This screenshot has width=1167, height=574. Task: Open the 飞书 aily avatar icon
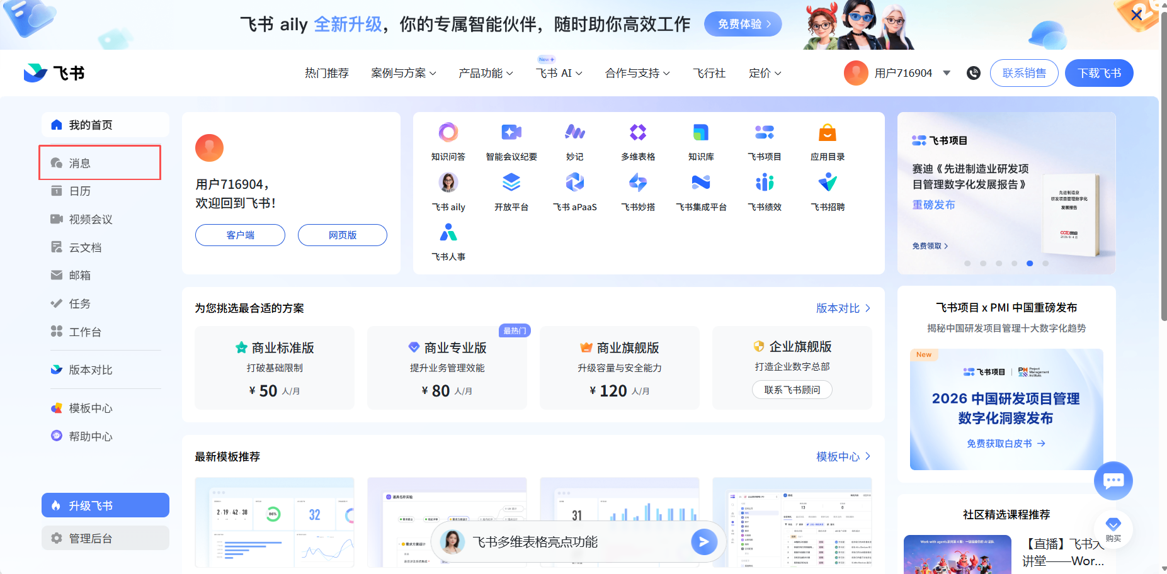click(x=448, y=183)
